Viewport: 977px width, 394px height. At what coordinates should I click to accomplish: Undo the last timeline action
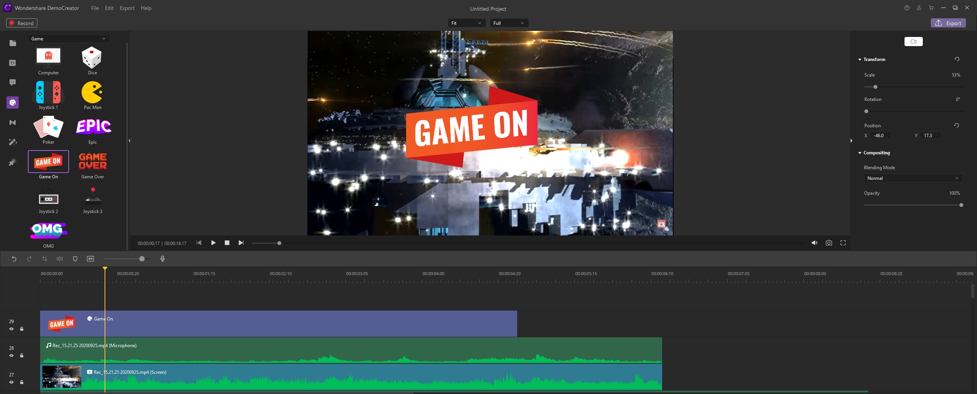(14, 259)
